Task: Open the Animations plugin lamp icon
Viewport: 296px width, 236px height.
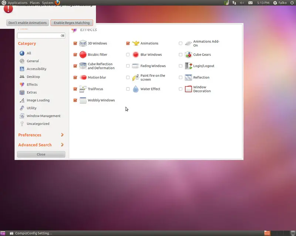Action: pos(135,43)
